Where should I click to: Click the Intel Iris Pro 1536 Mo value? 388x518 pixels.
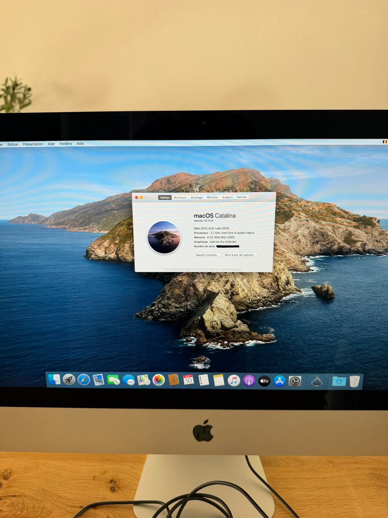coord(223,242)
